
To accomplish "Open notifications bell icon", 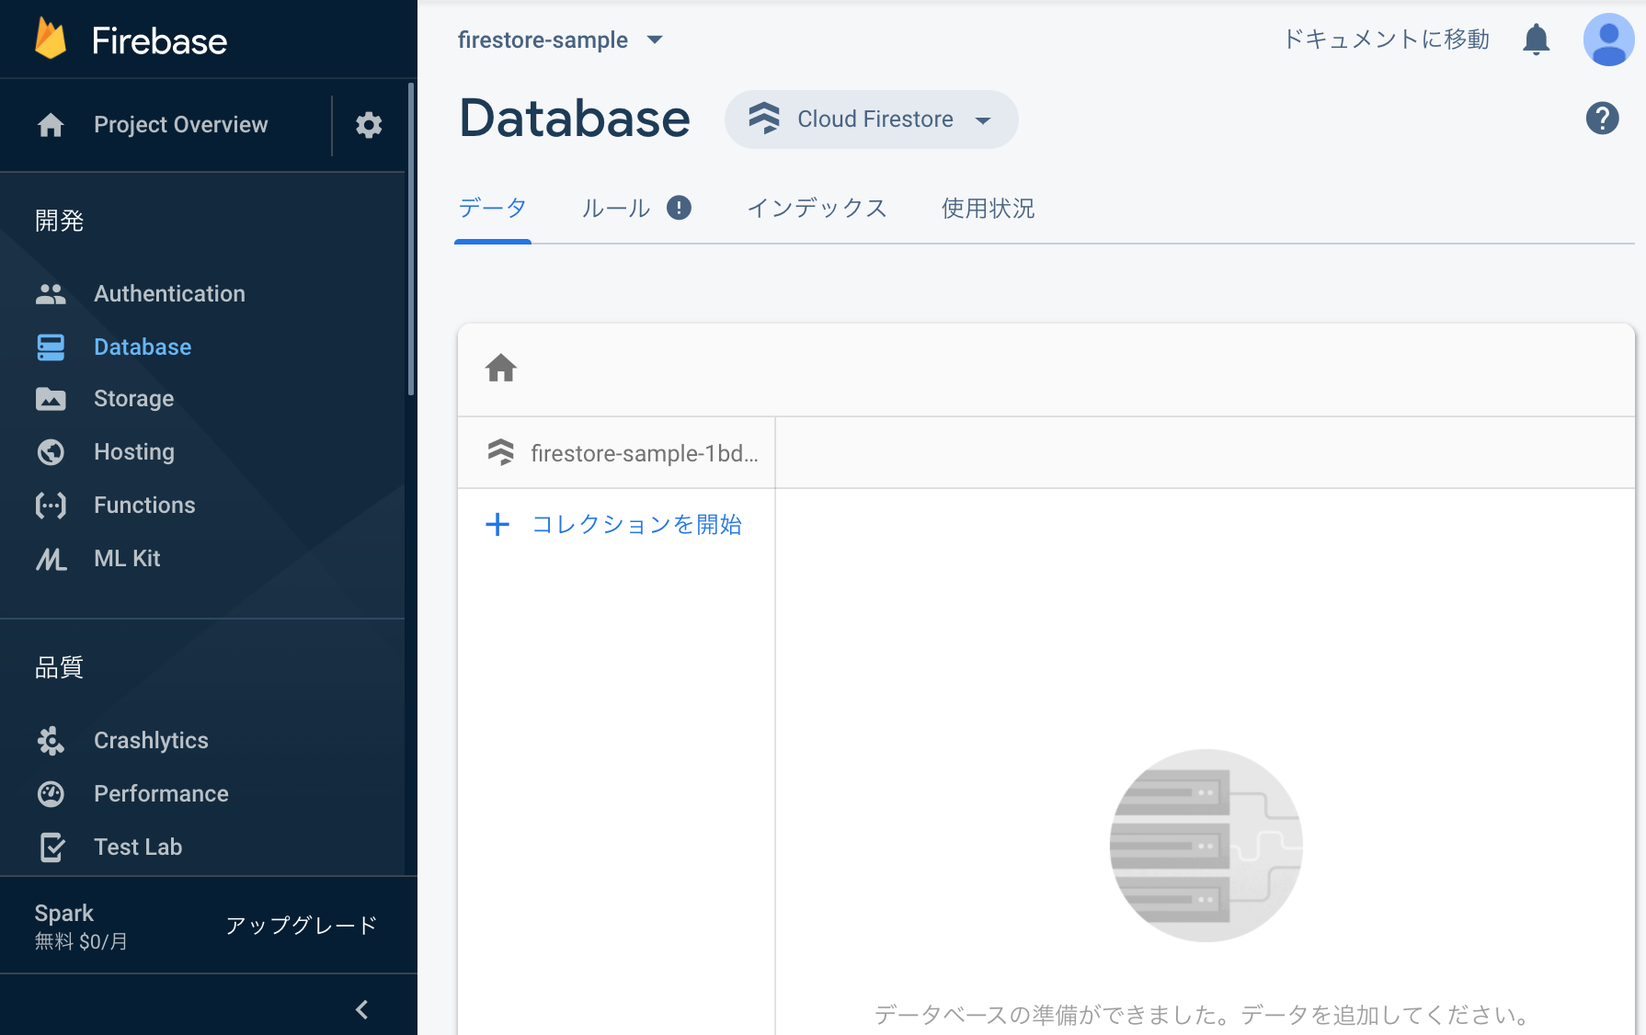I will coord(1537,40).
